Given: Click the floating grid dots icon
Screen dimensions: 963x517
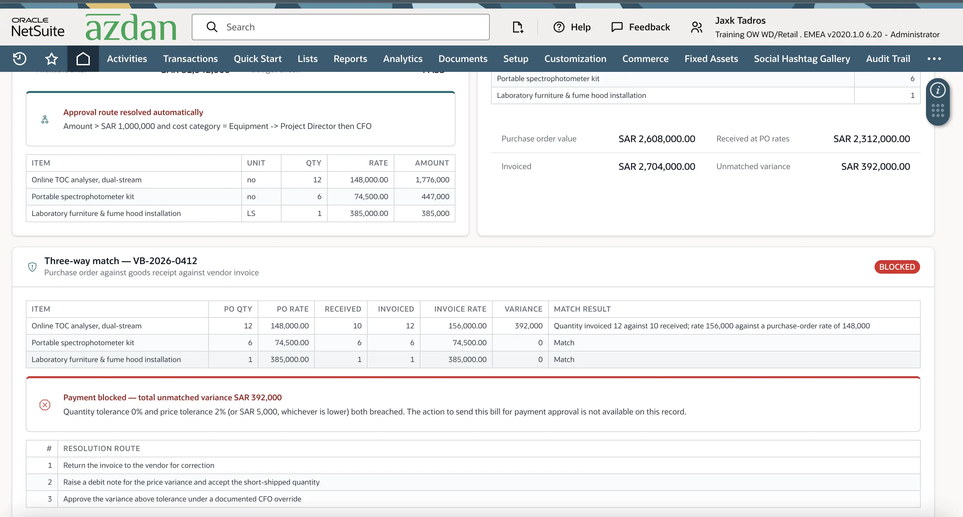Looking at the screenshot, I should (x=938, y=110).
